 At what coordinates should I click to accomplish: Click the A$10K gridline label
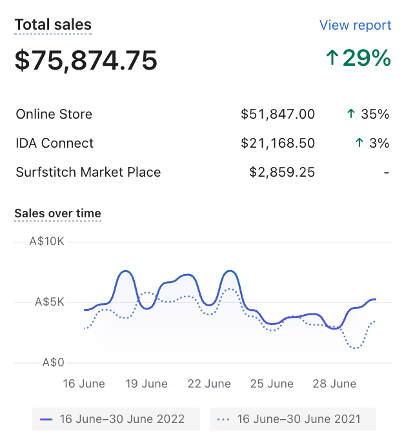coord(47,241)
